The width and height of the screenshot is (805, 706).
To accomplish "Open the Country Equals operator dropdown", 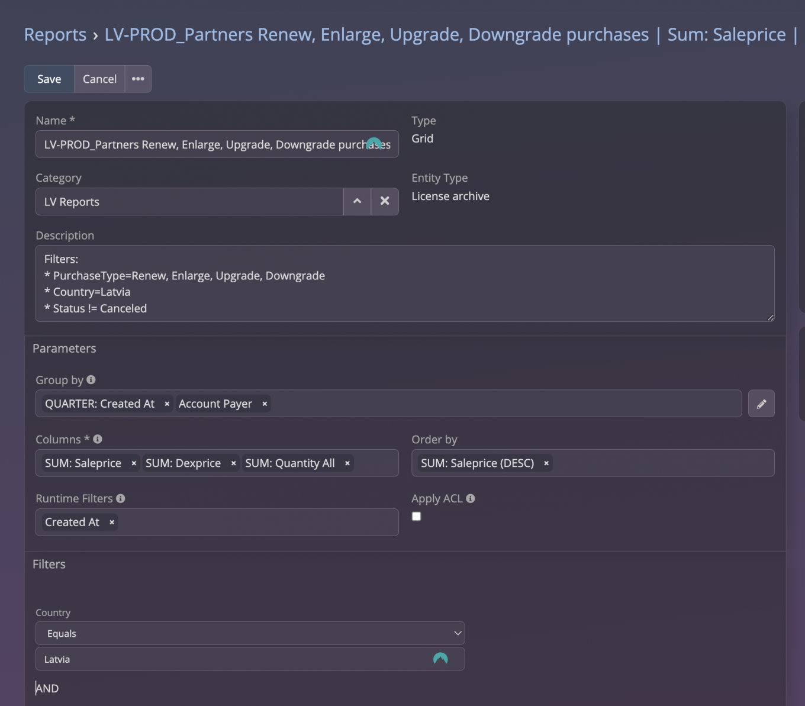I will tap(250, 633).
